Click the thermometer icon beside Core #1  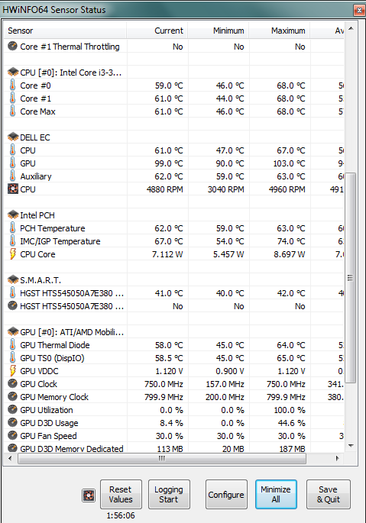pos(12,98)
